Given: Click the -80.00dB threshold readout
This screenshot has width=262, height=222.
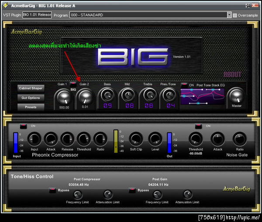Looking at the screenshot, I should [196, 153].
